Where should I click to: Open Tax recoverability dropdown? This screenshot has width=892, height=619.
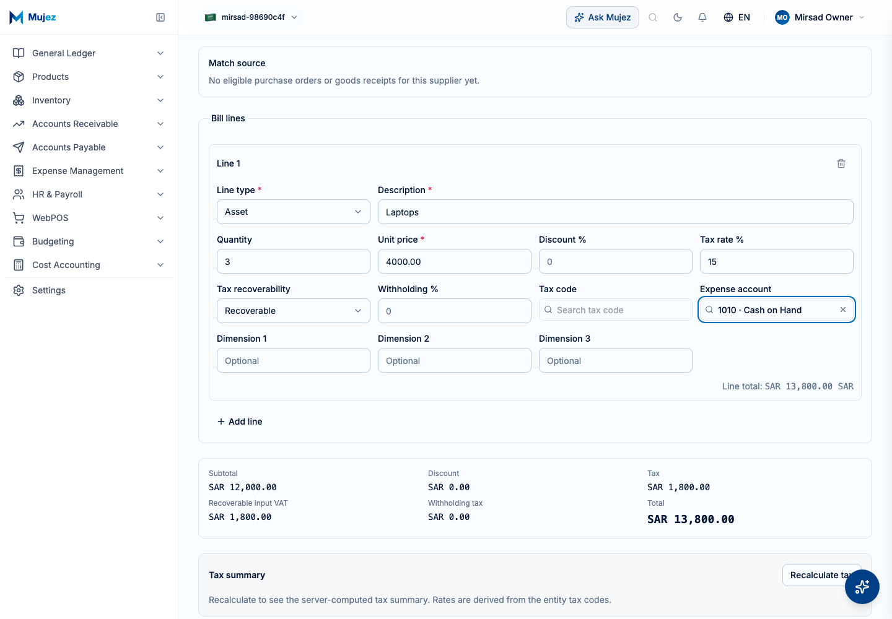pos(294,311)
